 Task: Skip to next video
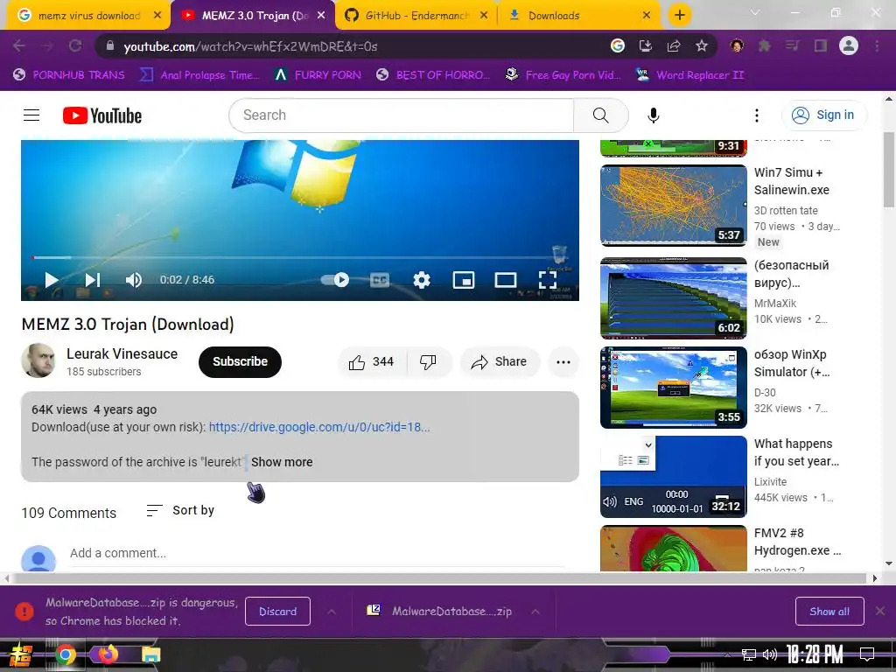tap(93, 280)
